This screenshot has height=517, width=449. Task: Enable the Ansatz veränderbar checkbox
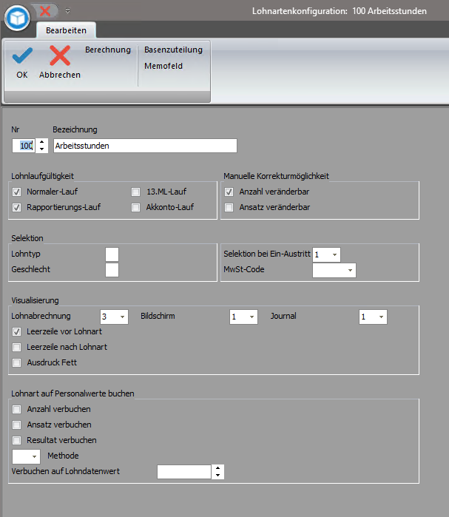229,207
